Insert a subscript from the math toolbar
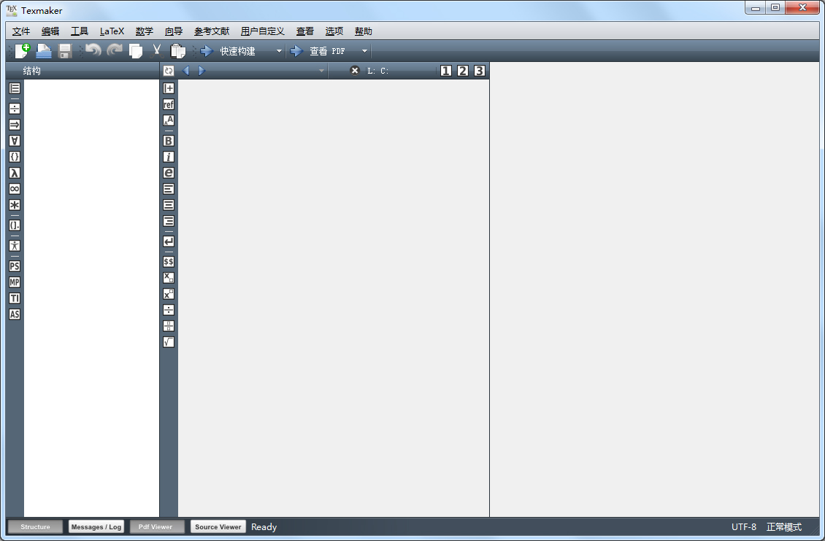Screen dimensions: 825x541 coord(168,277)
